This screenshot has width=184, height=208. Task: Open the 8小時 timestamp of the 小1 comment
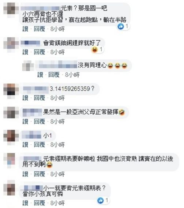pyautogui.click(x=57, y=145)
